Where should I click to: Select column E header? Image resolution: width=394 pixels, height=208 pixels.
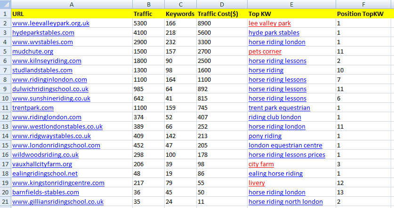(x=291, y=4)
